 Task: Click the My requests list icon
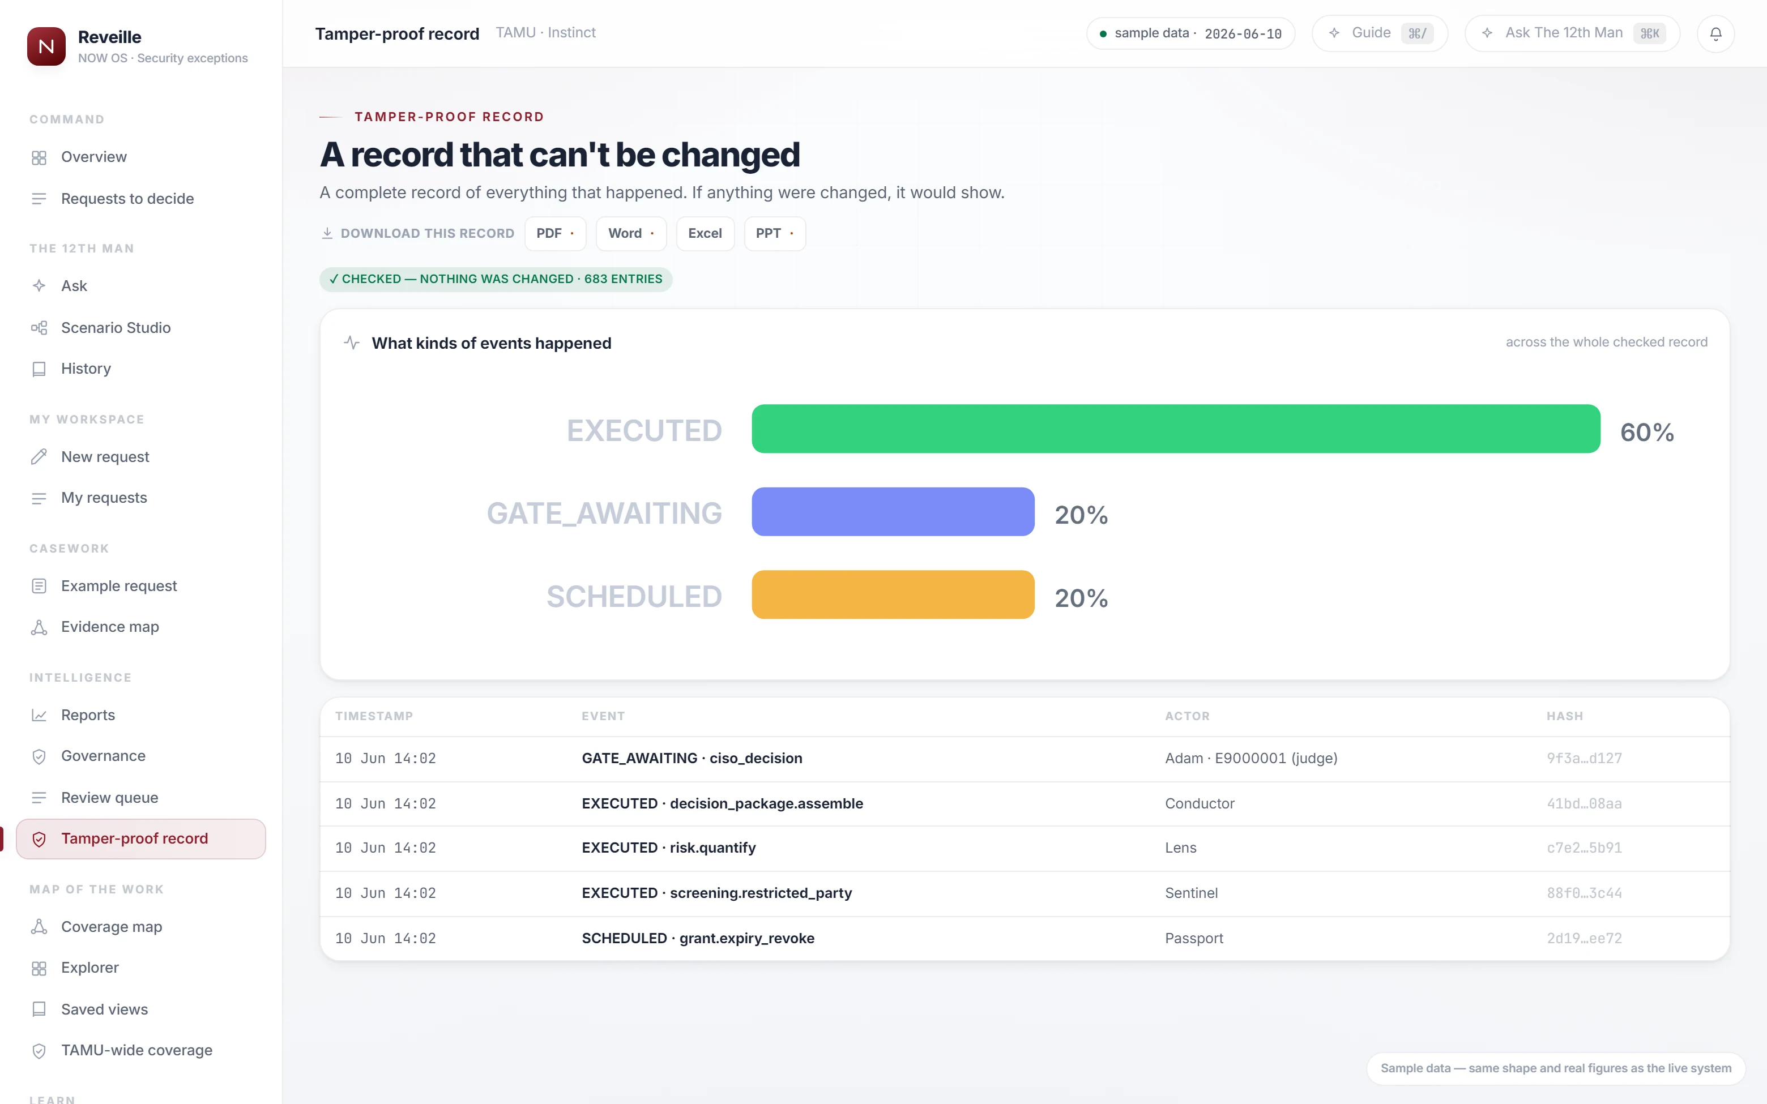[40, 498]
